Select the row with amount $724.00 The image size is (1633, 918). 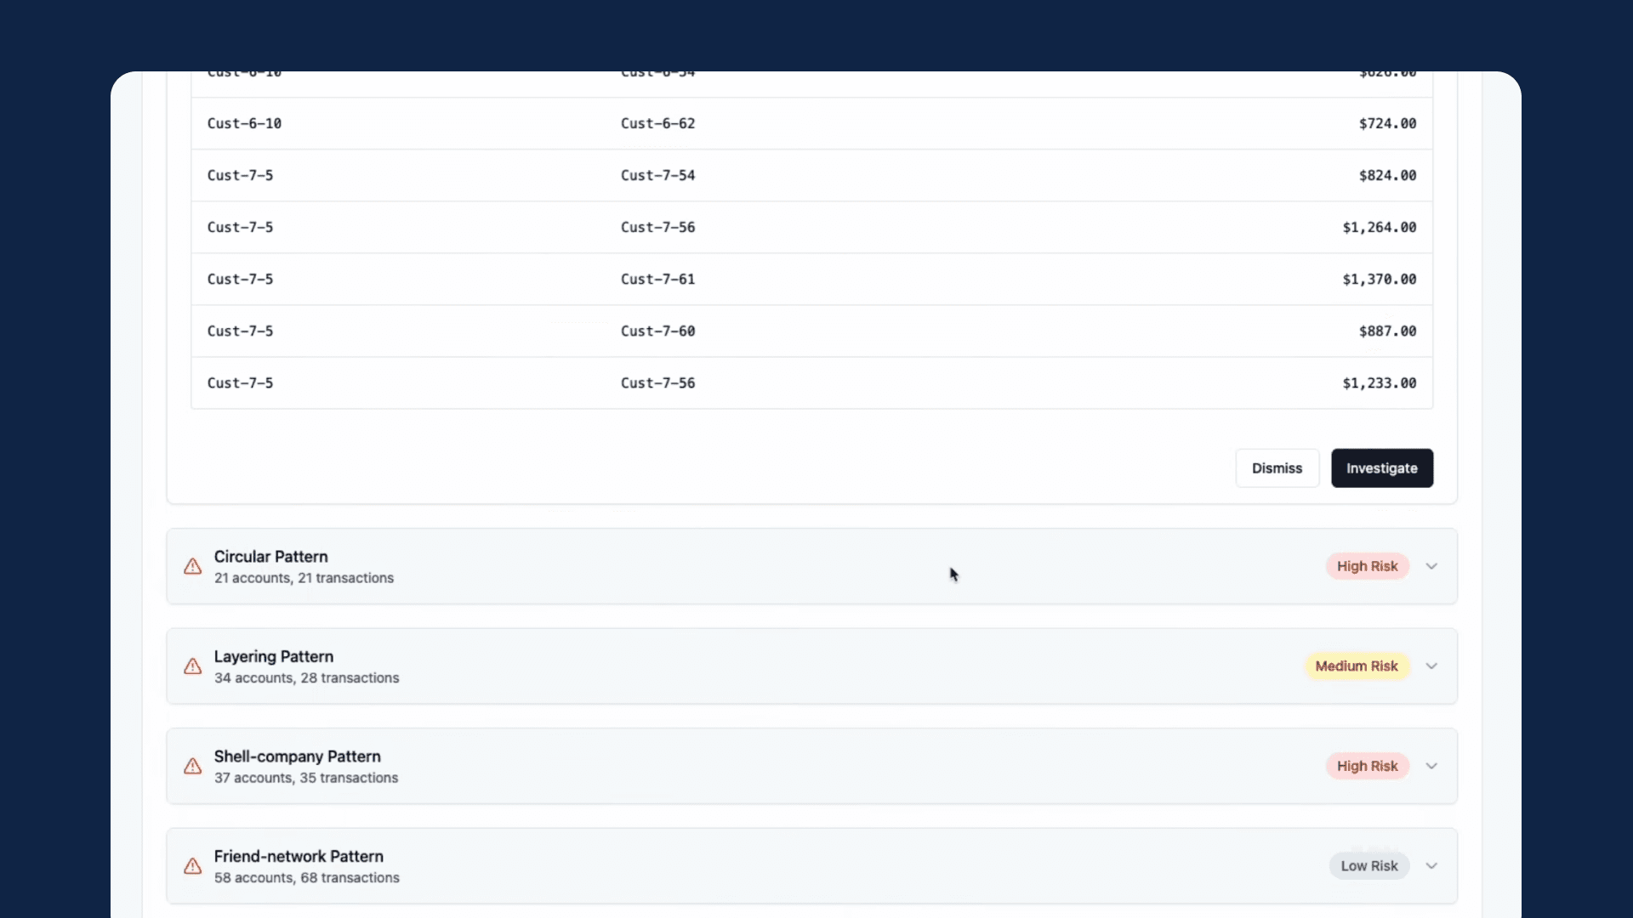pyautogui.click(x=811, y=124)
